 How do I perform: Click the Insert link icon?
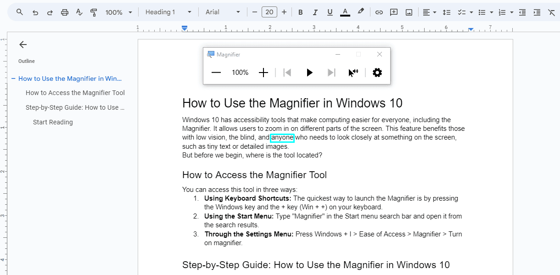point(379,12)
